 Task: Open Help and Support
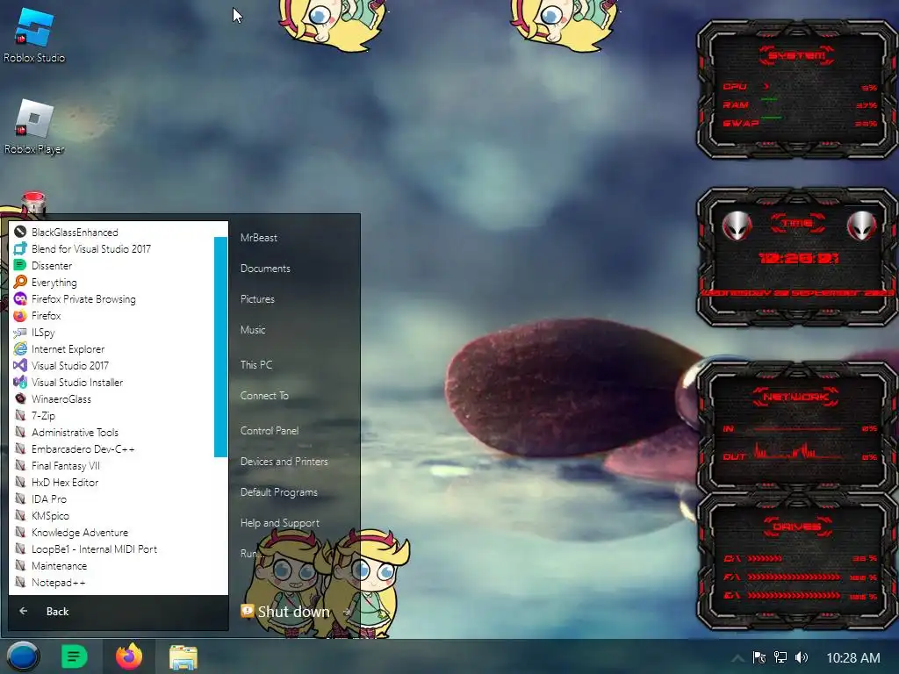point(280,523)
